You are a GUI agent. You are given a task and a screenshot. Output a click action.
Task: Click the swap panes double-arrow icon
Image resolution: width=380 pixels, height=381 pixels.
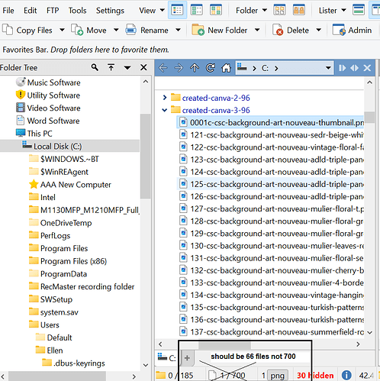354,68
